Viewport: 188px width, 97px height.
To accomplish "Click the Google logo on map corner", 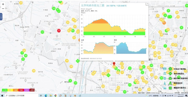I will click(4, 92).
